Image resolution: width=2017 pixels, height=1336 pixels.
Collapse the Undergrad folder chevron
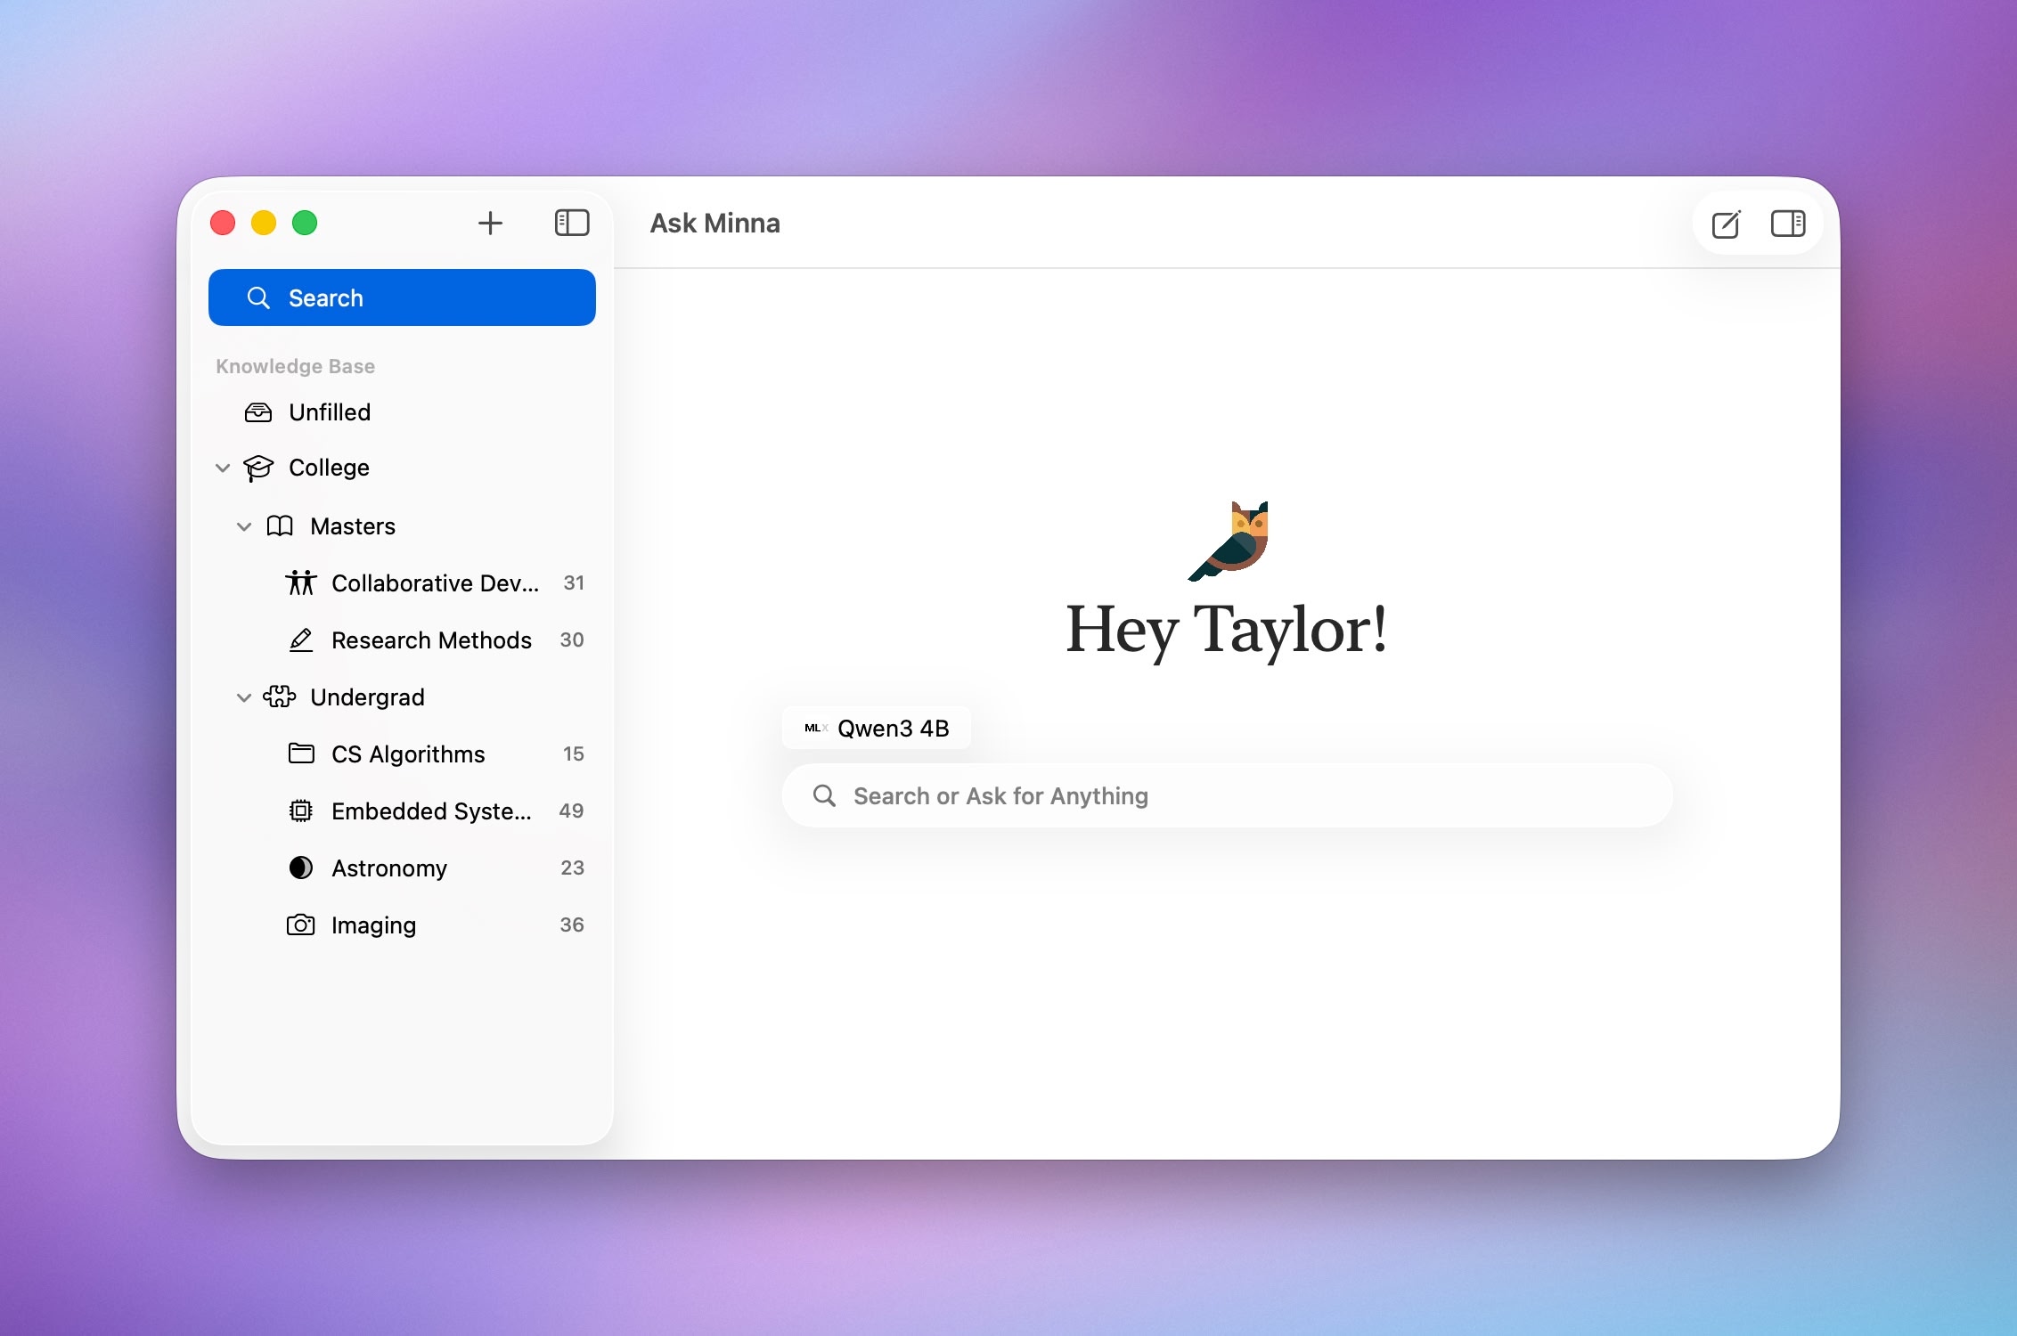[244, 697]
